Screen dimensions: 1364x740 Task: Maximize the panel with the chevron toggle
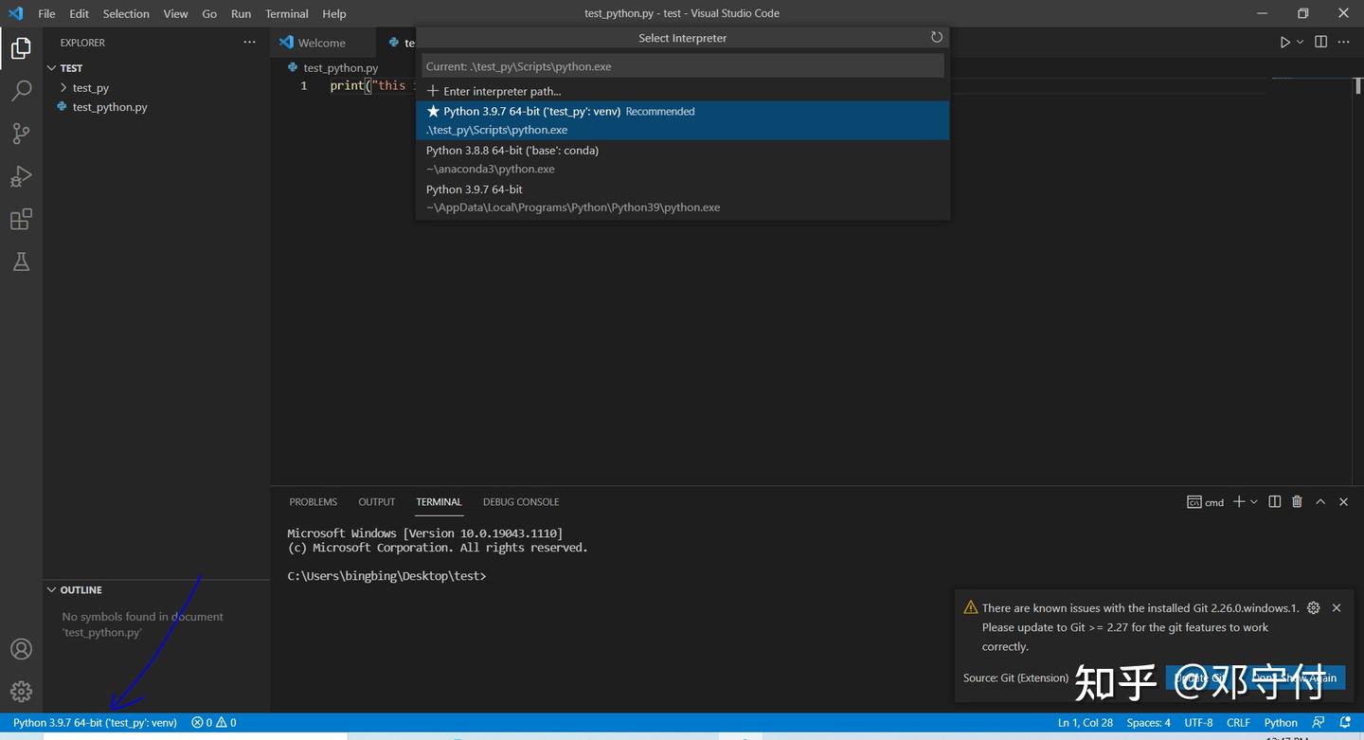click(1320, 501)
